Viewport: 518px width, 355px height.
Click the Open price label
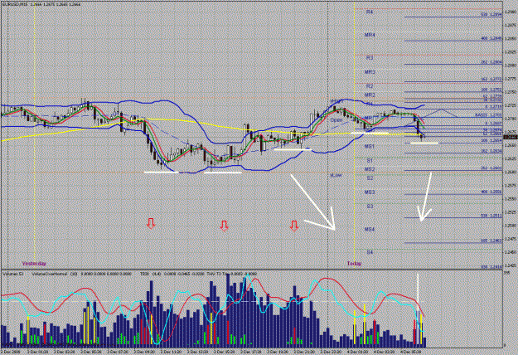(x=336, y=120)
